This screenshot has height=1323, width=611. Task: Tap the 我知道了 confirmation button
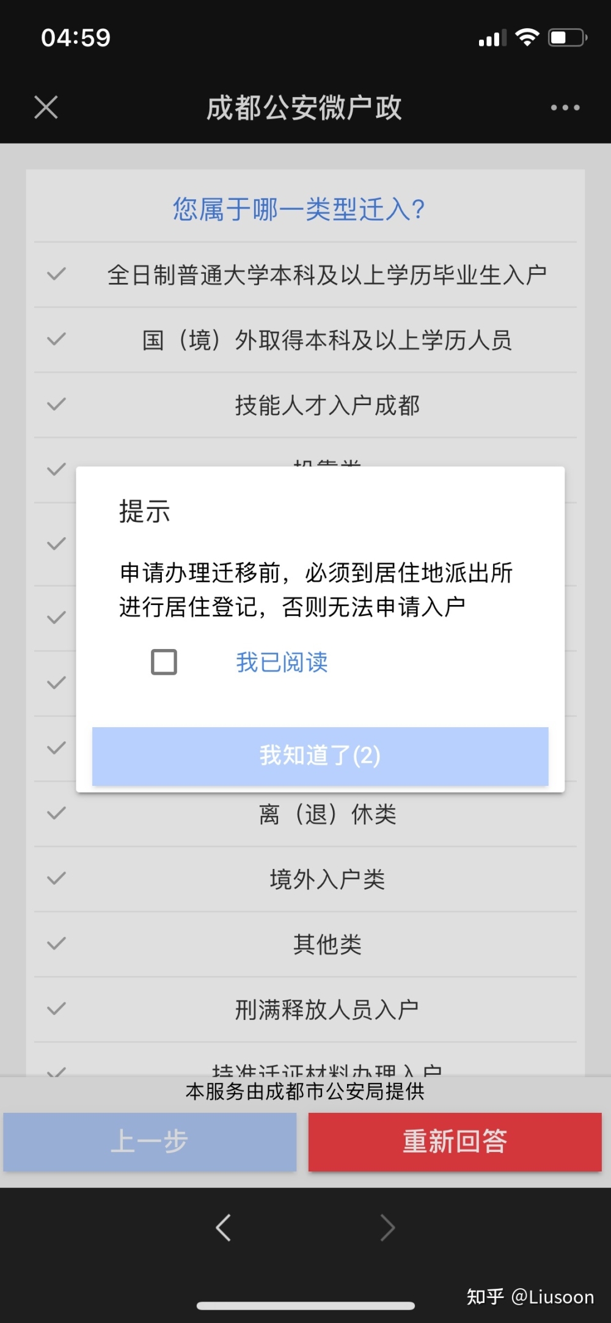point(320,756)
